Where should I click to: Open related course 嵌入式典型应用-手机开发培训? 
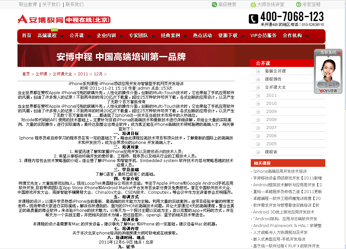coord(279,239)
